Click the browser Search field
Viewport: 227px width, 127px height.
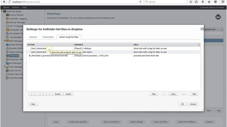166,2
